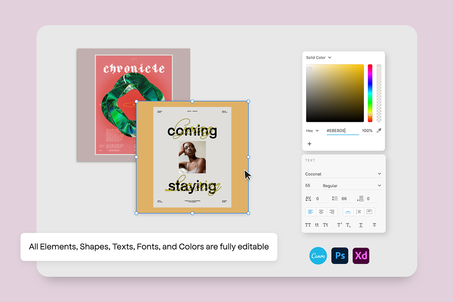The image size is (453, 302).
Task: Center align the text
Action: tap(321, 212)
